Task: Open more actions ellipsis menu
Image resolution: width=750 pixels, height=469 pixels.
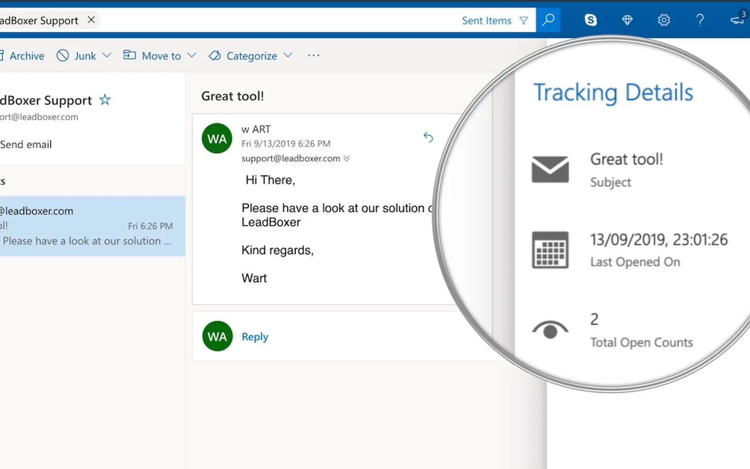Action: tap(314, 55)
